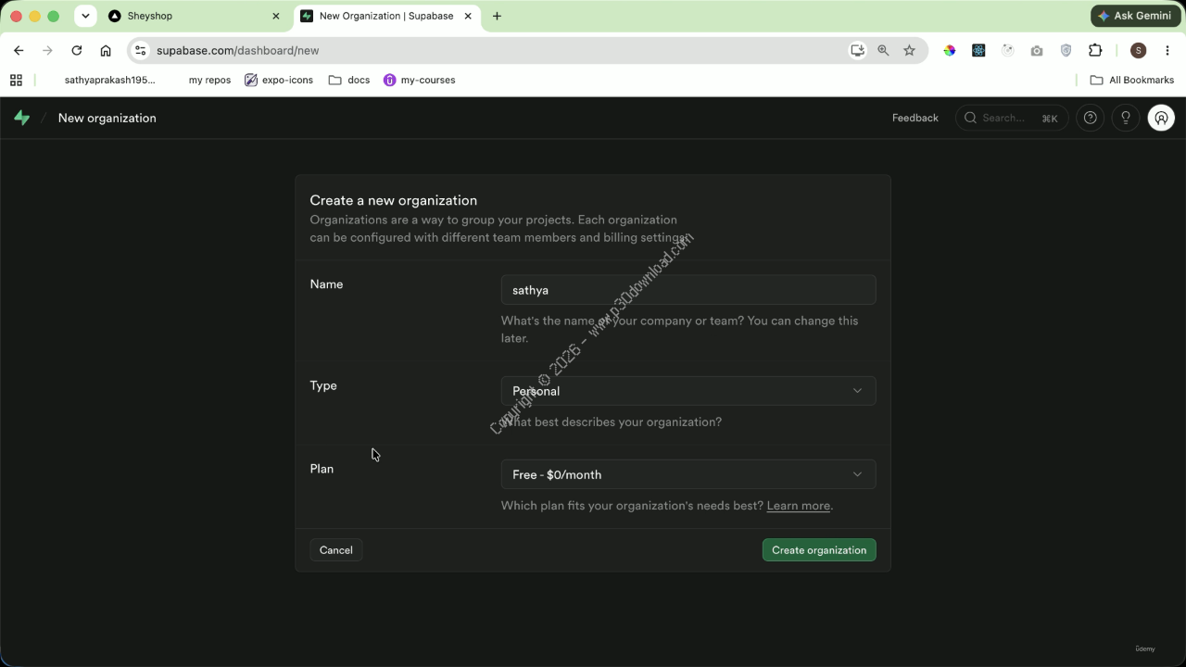Open the user avatar menu in the header
Viewport: 1186px width, 667px height.
pos(1161,118)
